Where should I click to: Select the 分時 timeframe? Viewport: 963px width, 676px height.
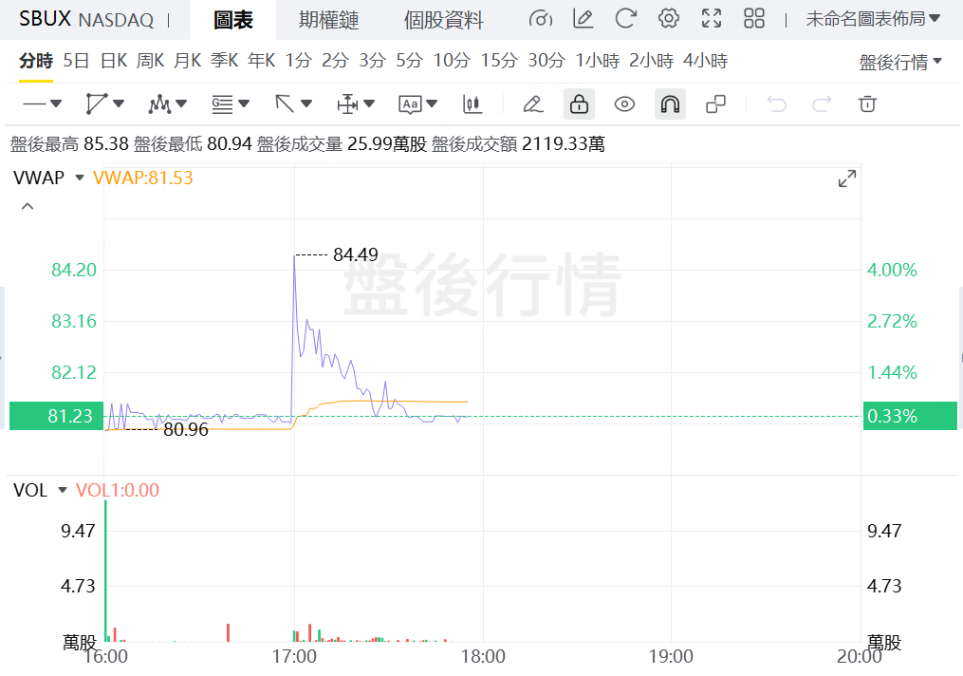coord(36,60)
